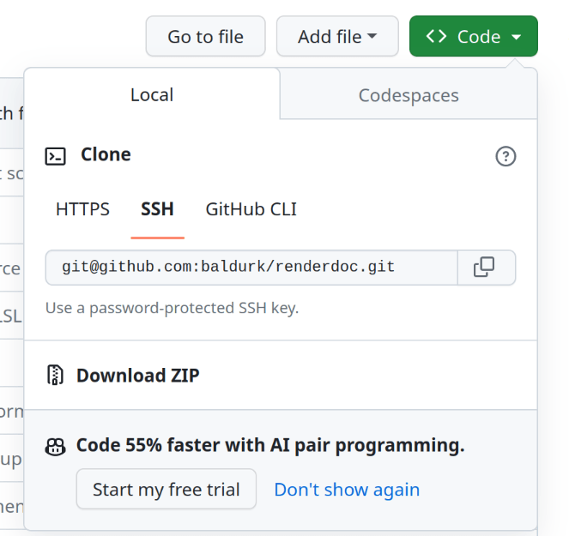The image size is (569, 536).
Task: Select the GitHub CLI clone option
Action: (x=251, y=209)
